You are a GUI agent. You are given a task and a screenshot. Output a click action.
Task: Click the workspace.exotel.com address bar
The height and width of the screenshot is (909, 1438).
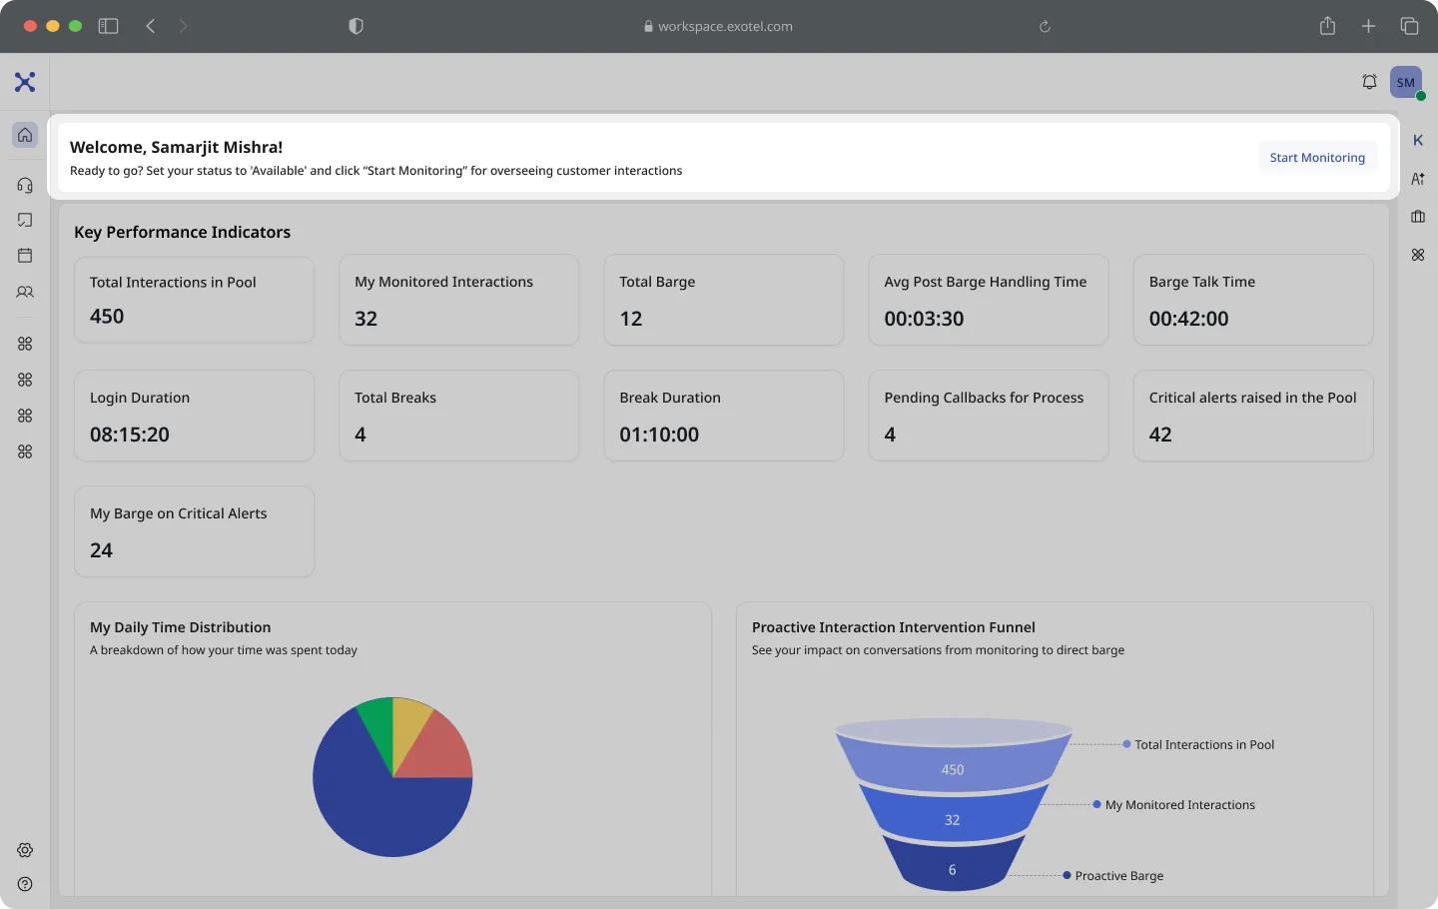point(719,27)
